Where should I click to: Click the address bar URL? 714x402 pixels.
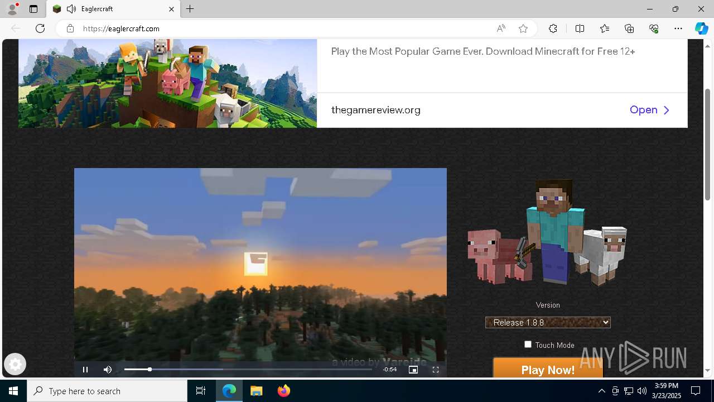coord(121,28)
